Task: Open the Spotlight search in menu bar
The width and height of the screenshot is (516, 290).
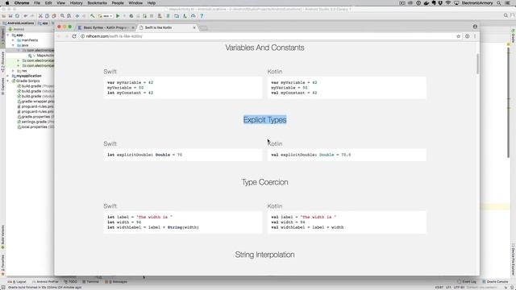Action: click(x=499, y=3)
